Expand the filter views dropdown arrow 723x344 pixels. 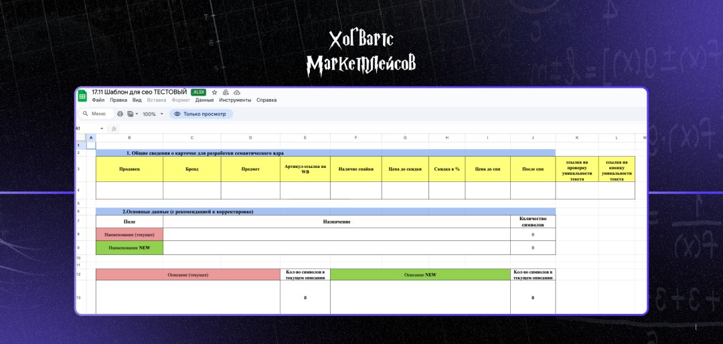[137, 114]
